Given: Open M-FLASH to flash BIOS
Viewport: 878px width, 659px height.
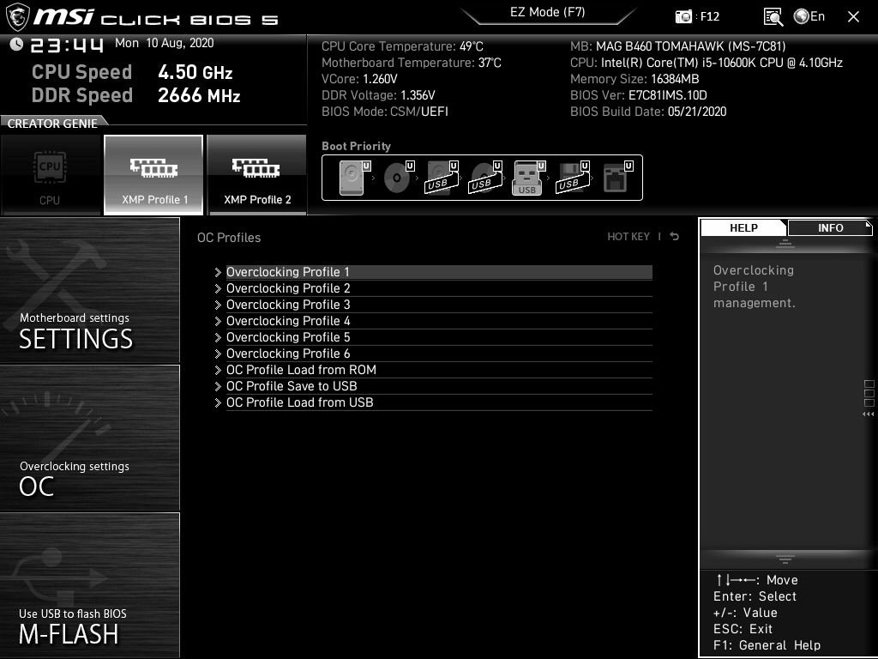Looking at the screenshot, I should point(89,585).
